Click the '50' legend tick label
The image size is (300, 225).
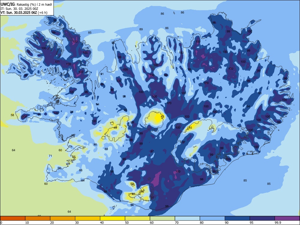(127, 223)
